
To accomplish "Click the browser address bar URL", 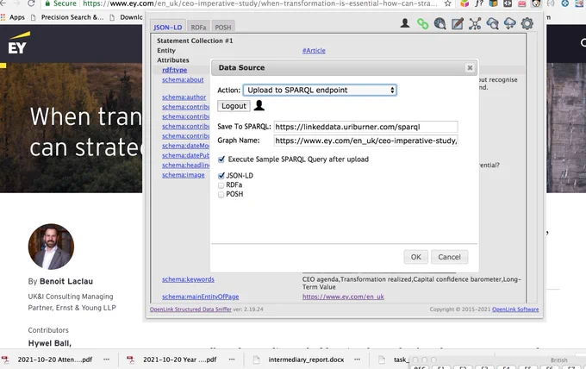I will coord(259,3).
